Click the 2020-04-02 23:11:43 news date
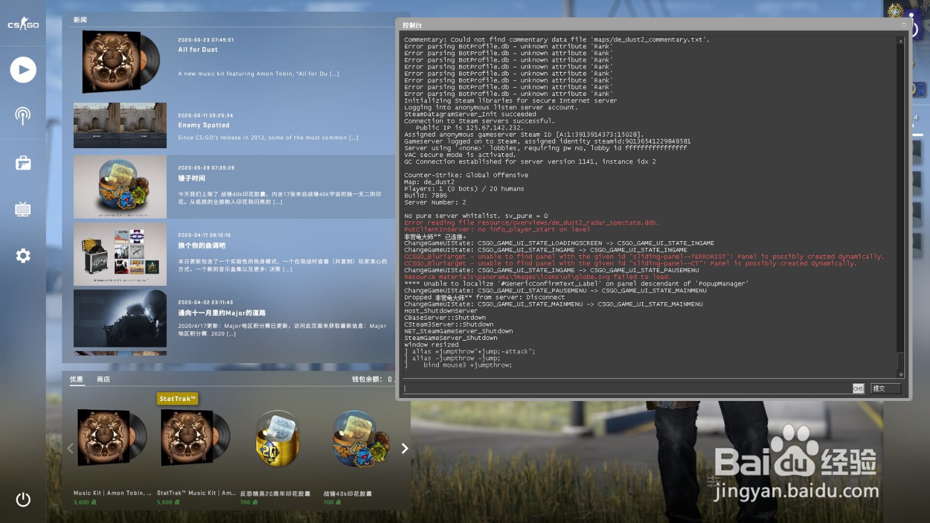 click(205, 302)
